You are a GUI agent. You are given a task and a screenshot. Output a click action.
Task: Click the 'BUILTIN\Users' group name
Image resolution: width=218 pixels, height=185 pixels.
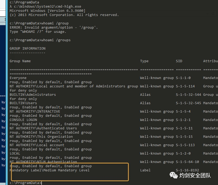pyautogui.click(x=23, y=103)
